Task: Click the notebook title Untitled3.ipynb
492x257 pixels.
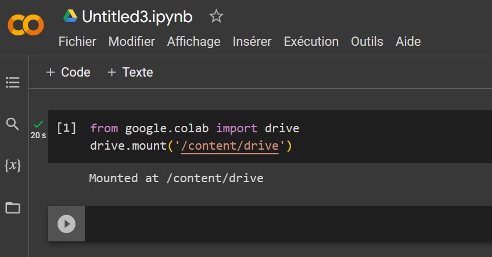Action: pyautogui.click(x=137, y=17)
